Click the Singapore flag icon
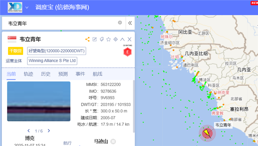The image size is (258, 146). [x=12, y=39]
